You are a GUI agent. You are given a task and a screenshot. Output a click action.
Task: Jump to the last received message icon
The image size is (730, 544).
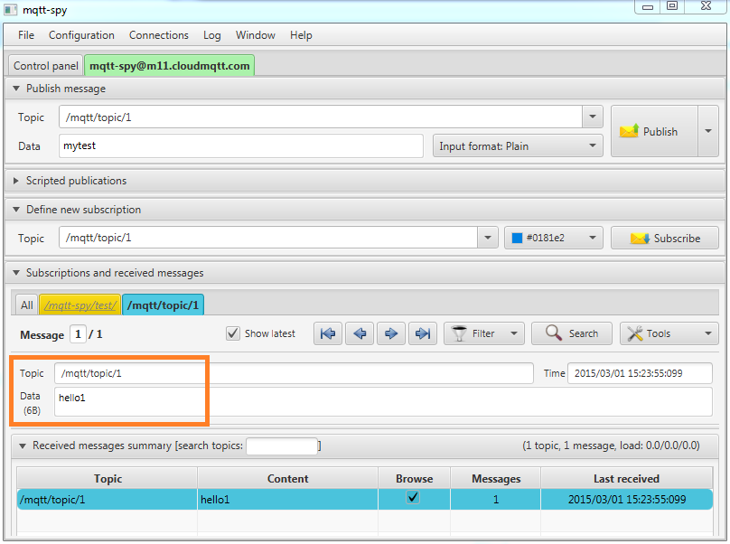[x=422, y=333]
